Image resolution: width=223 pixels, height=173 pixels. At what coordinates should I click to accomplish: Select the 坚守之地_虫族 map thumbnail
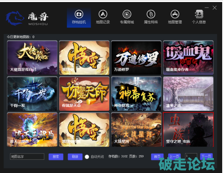pyautogui.click(x=188, y=129)
